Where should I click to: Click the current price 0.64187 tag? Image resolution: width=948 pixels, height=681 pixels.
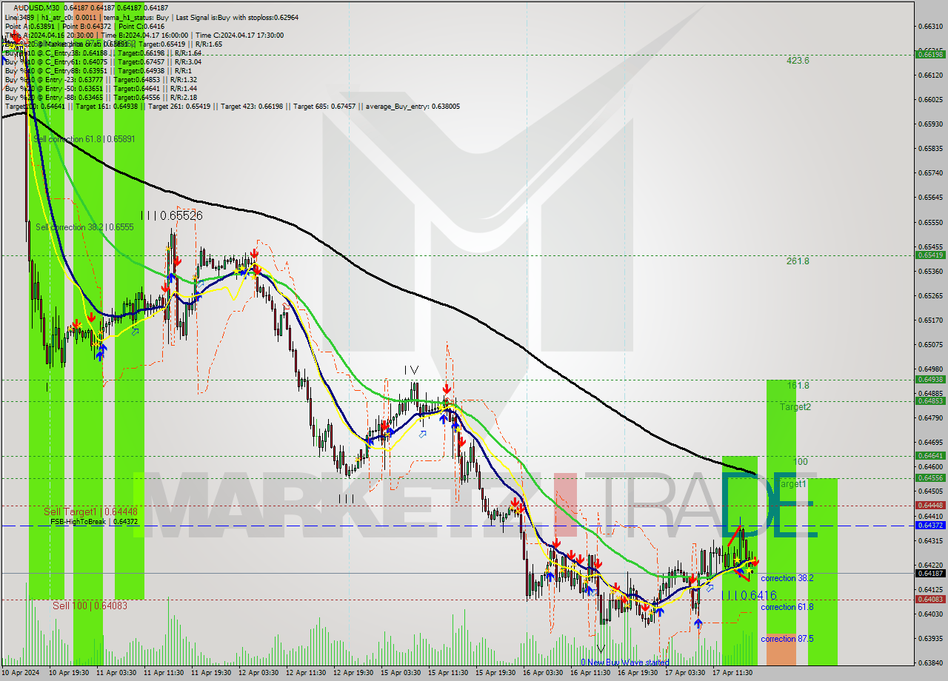tap(930, 573)
